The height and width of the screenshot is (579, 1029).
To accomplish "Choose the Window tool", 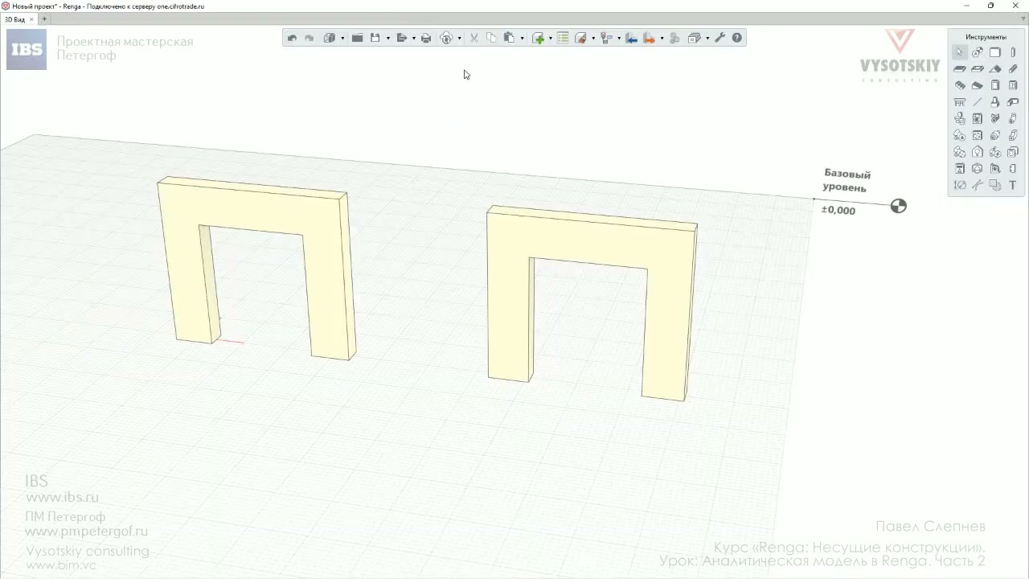I will (x=1013, y=85).
